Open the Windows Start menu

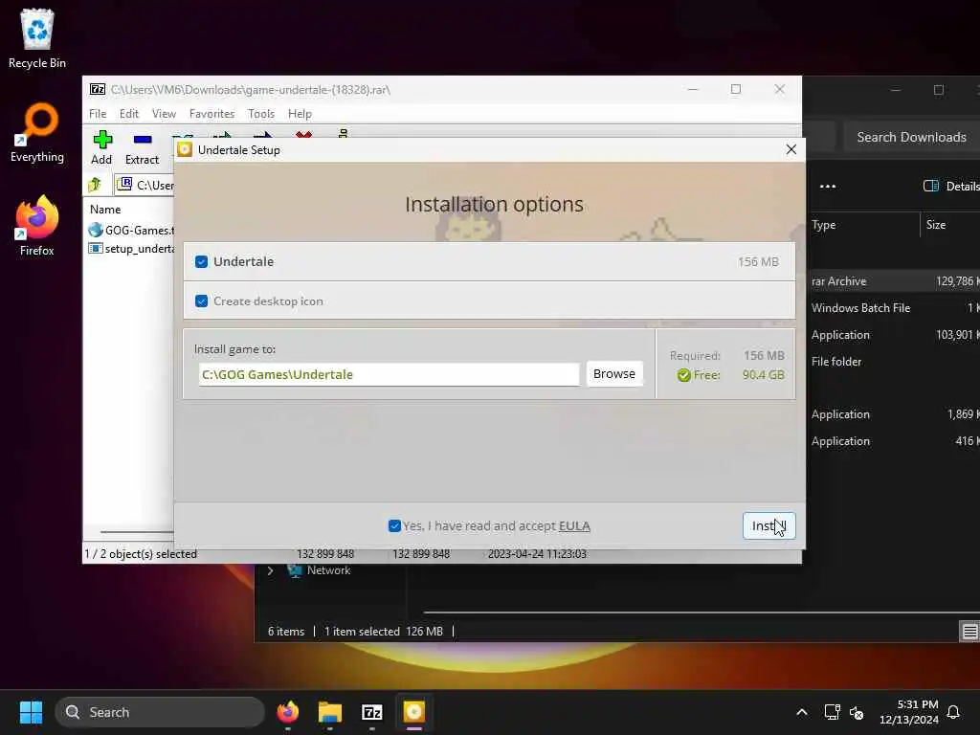(31, 712)
